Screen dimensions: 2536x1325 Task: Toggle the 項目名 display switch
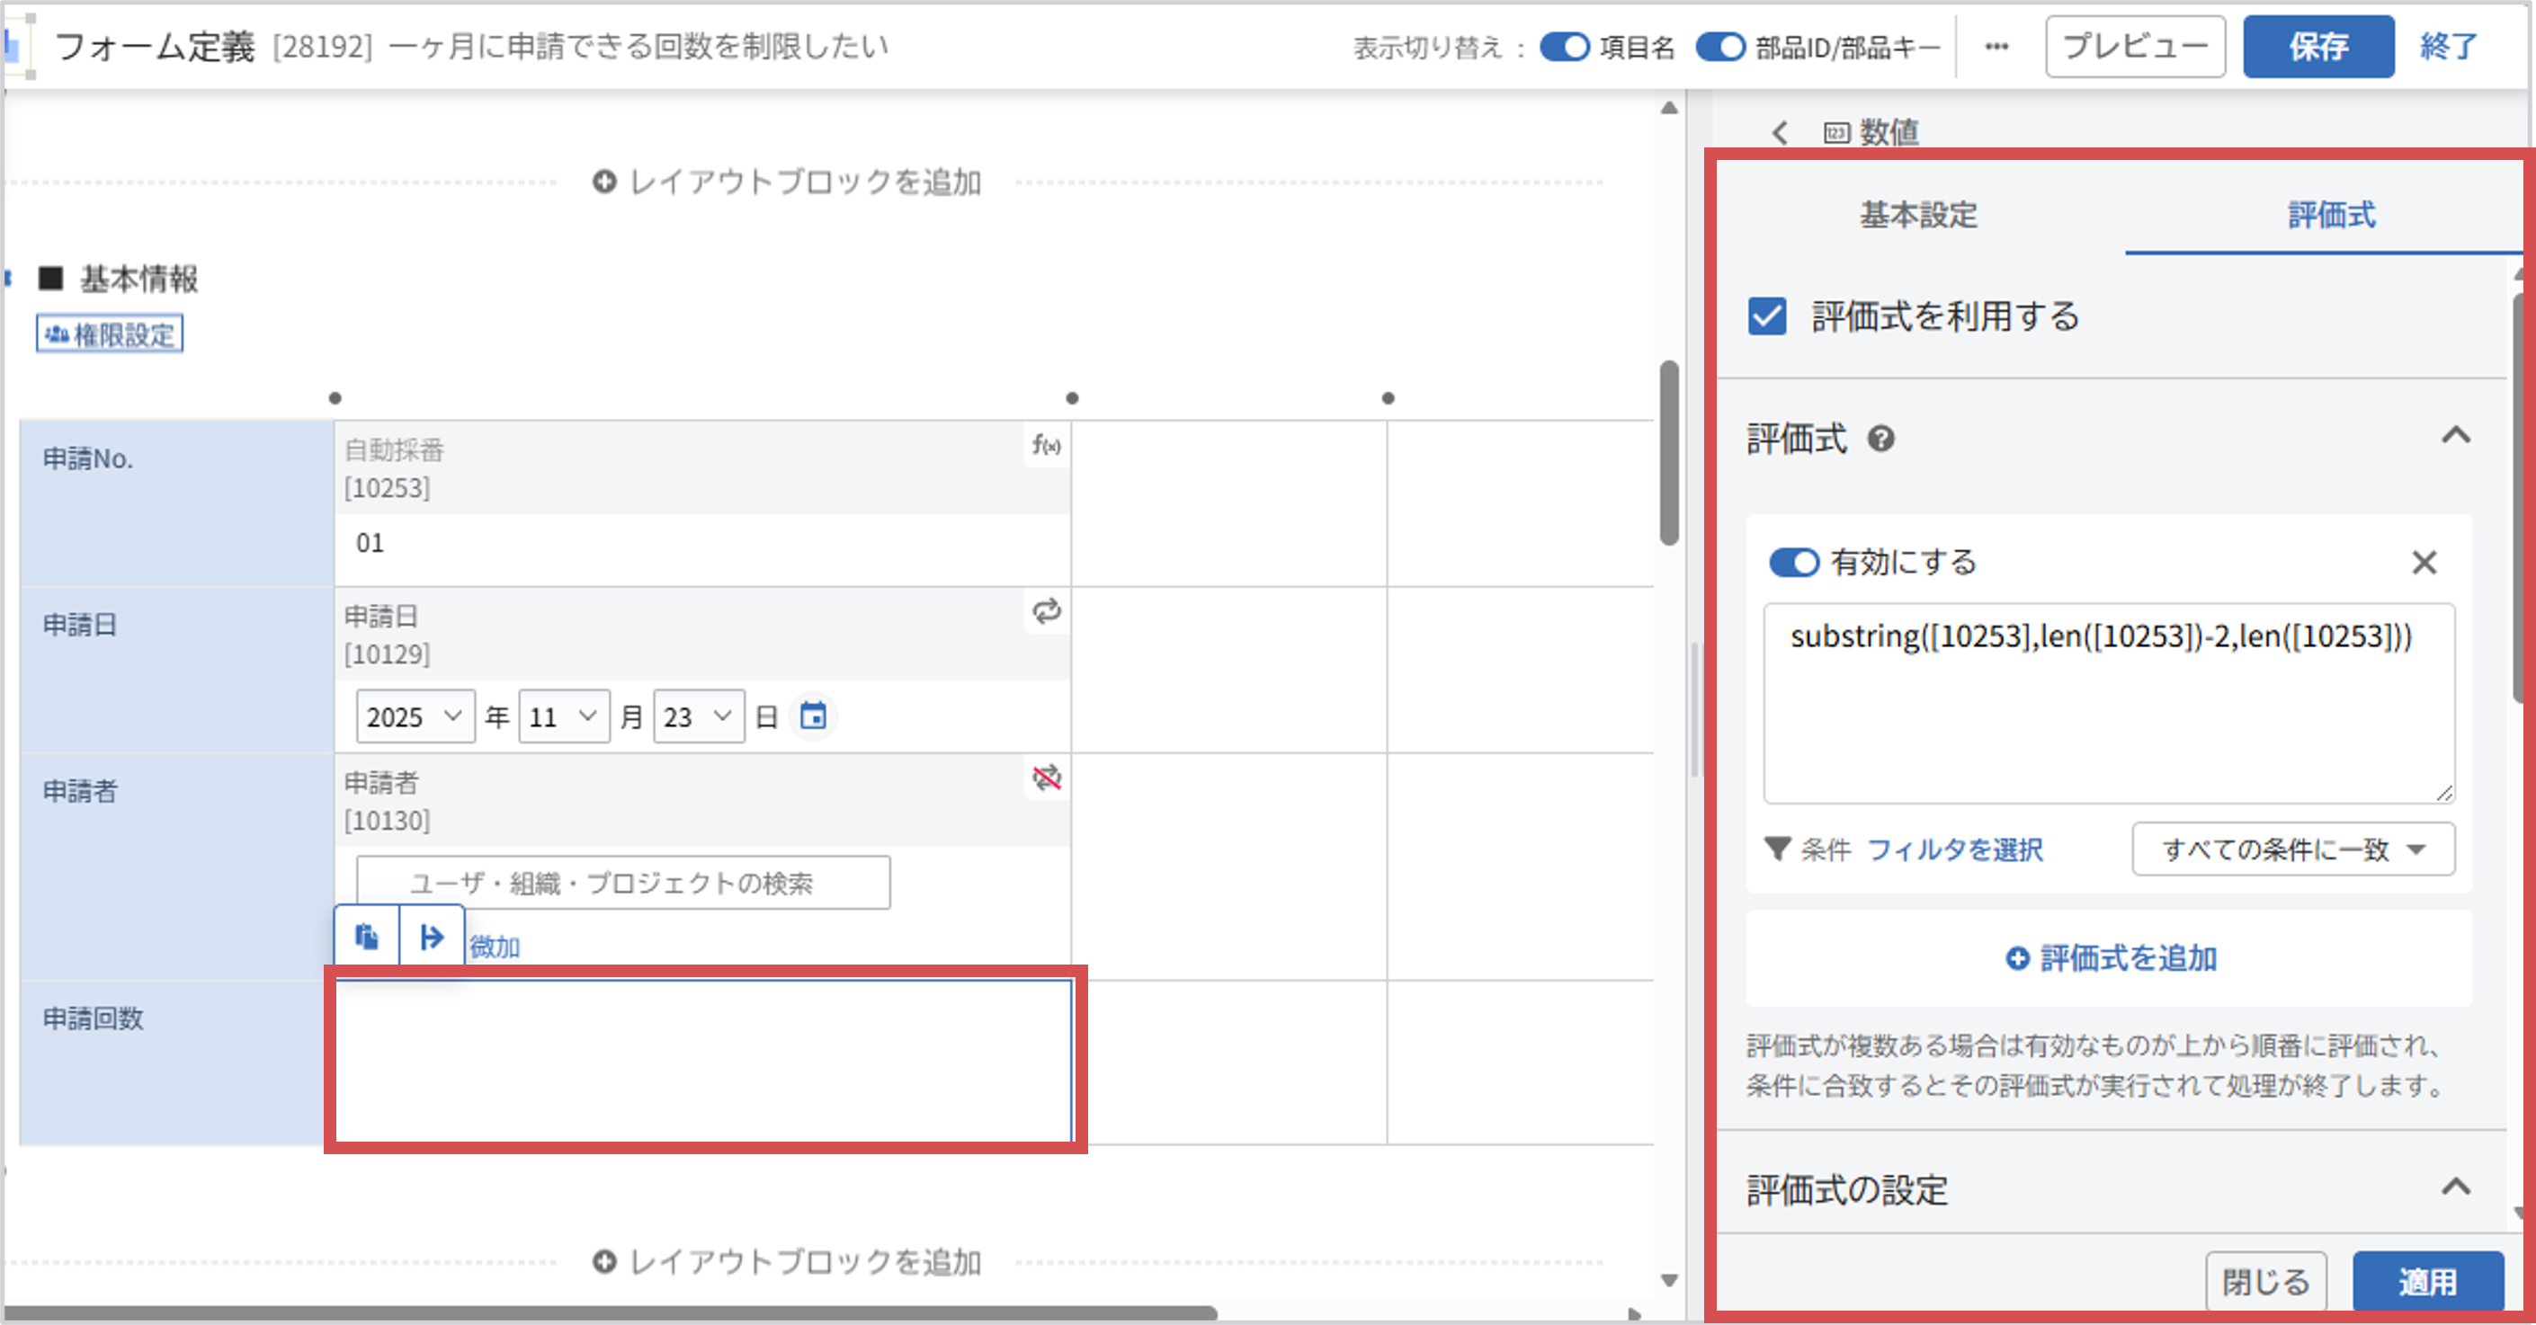pos(1565,46)
